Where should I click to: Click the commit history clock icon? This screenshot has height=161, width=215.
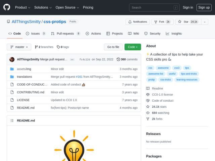pyautogui.click(x=118, y=59)
